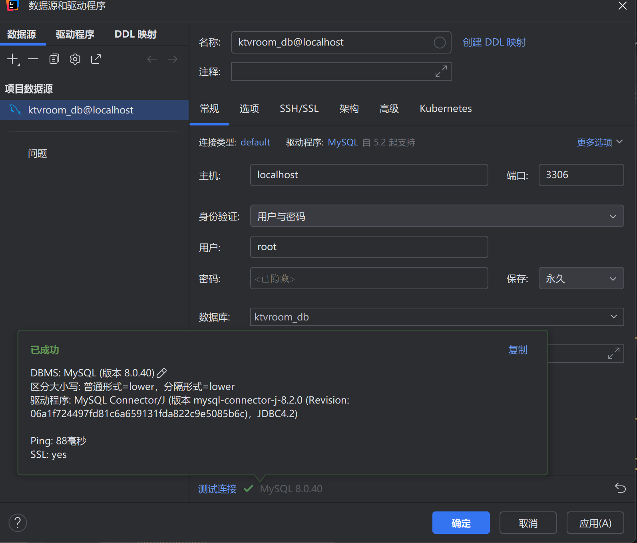Click the SSL: yes line
Image resolution: width=637 pixels, height=543 pixels.
[49, 454]
